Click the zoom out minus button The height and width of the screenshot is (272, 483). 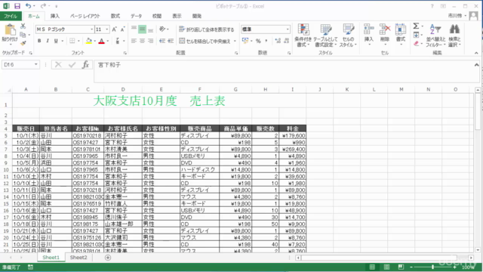tap(411, 267)
